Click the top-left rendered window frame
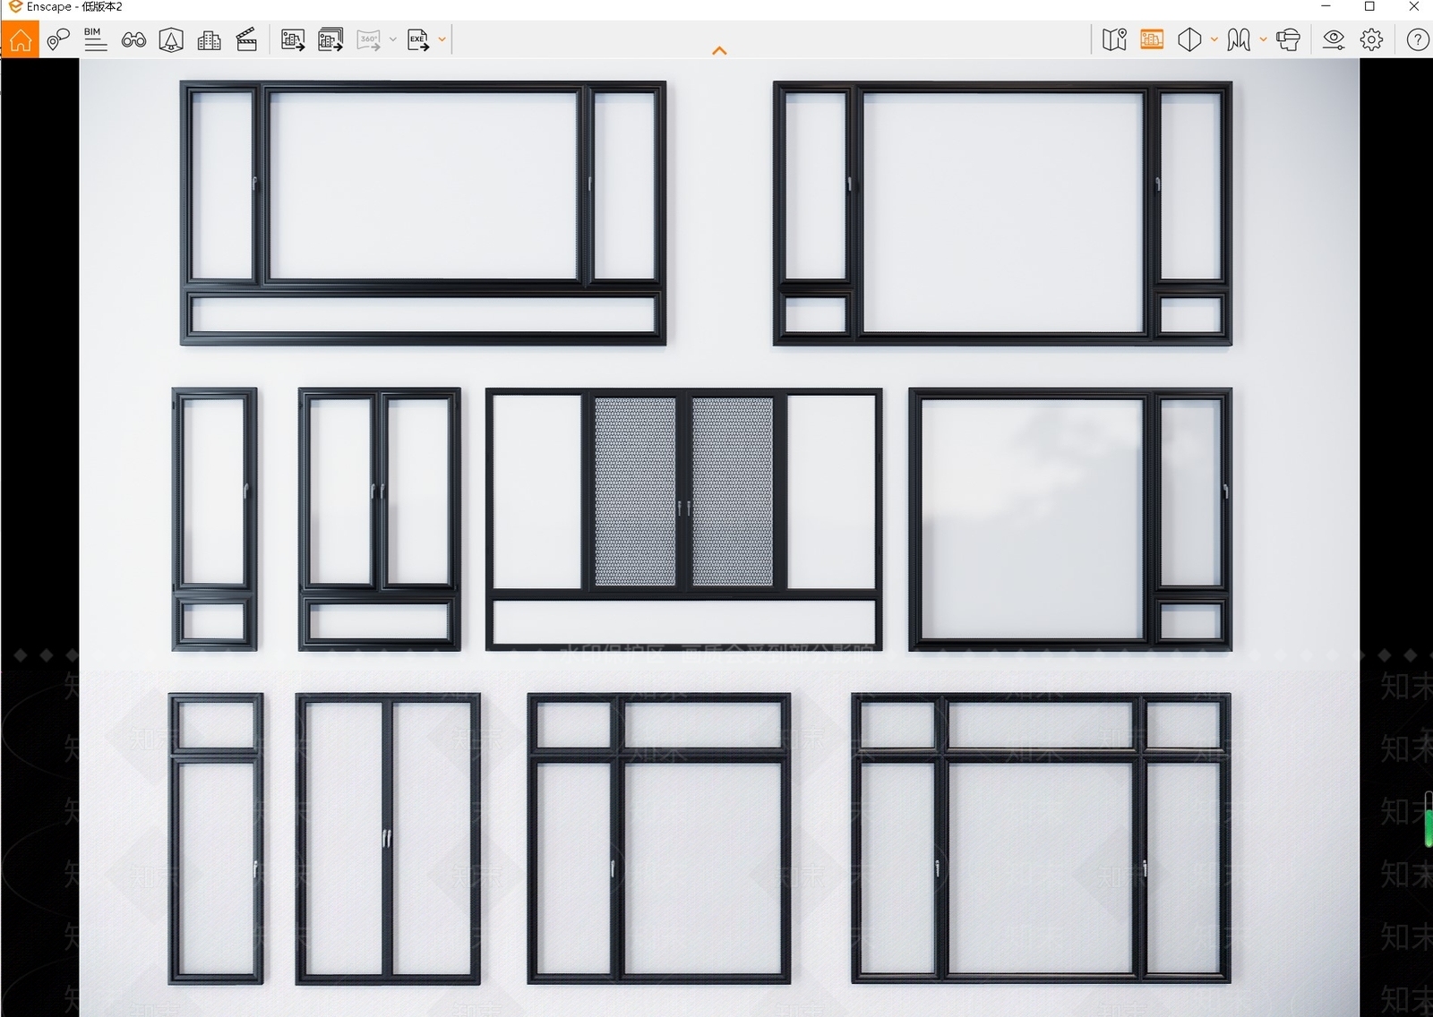 pos(423,212)
